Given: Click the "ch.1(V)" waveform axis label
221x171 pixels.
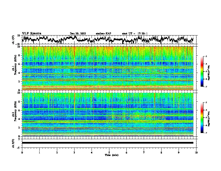Looking at the screenshot, I should point(13,40).
